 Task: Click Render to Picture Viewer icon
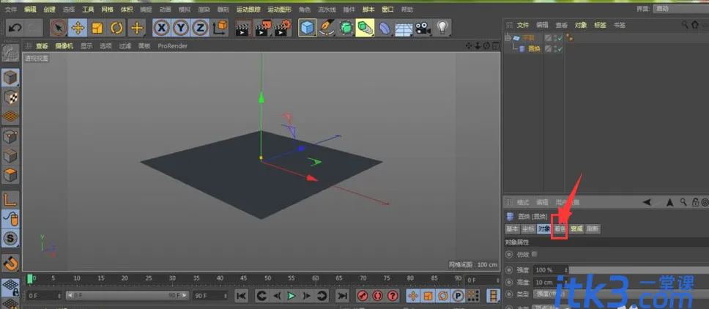click(x=263, y=28)
